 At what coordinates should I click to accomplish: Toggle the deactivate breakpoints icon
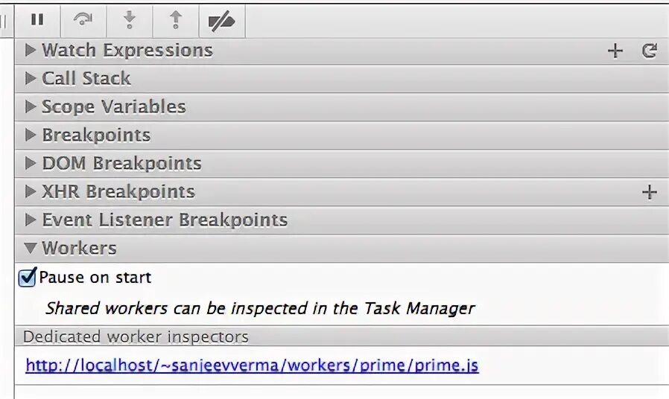221,21
